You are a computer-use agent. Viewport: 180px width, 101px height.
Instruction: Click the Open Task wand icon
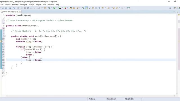77,8
